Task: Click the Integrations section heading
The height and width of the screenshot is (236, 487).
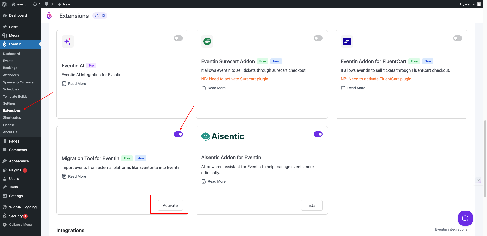Action: (x=70, y=230)
